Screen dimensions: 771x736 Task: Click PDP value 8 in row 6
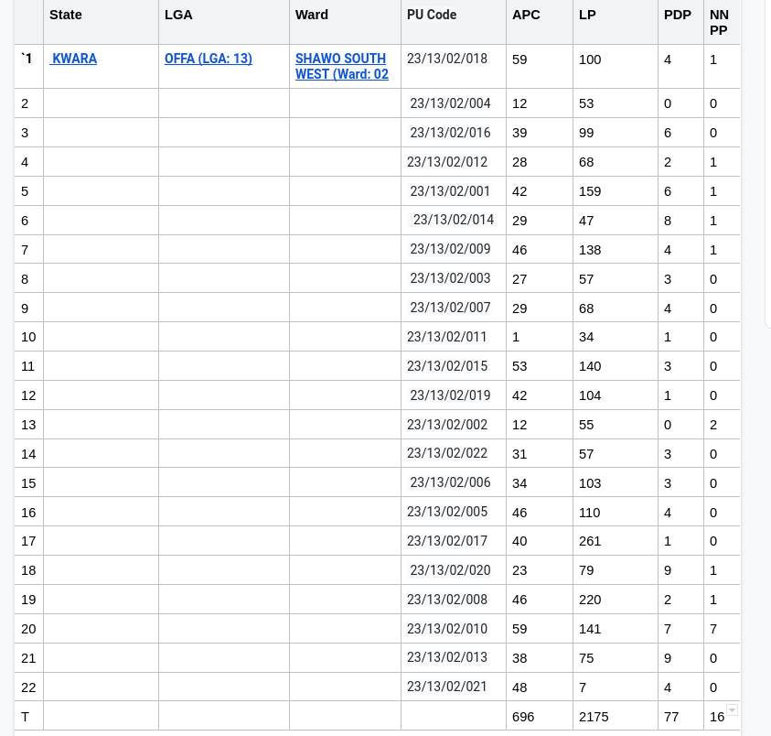[x=668, y=221]
